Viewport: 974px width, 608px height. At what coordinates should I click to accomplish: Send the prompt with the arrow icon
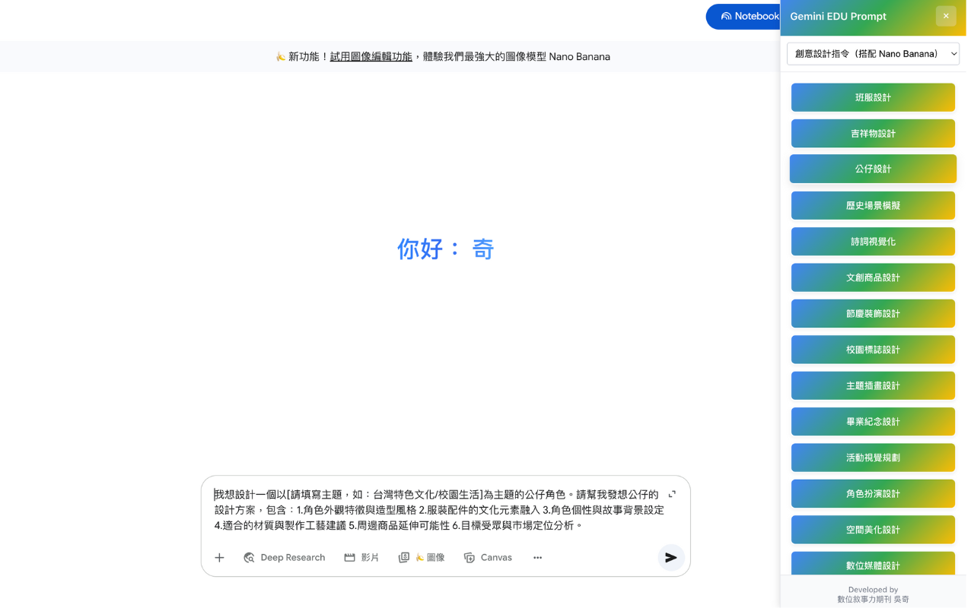click(670, 557)
